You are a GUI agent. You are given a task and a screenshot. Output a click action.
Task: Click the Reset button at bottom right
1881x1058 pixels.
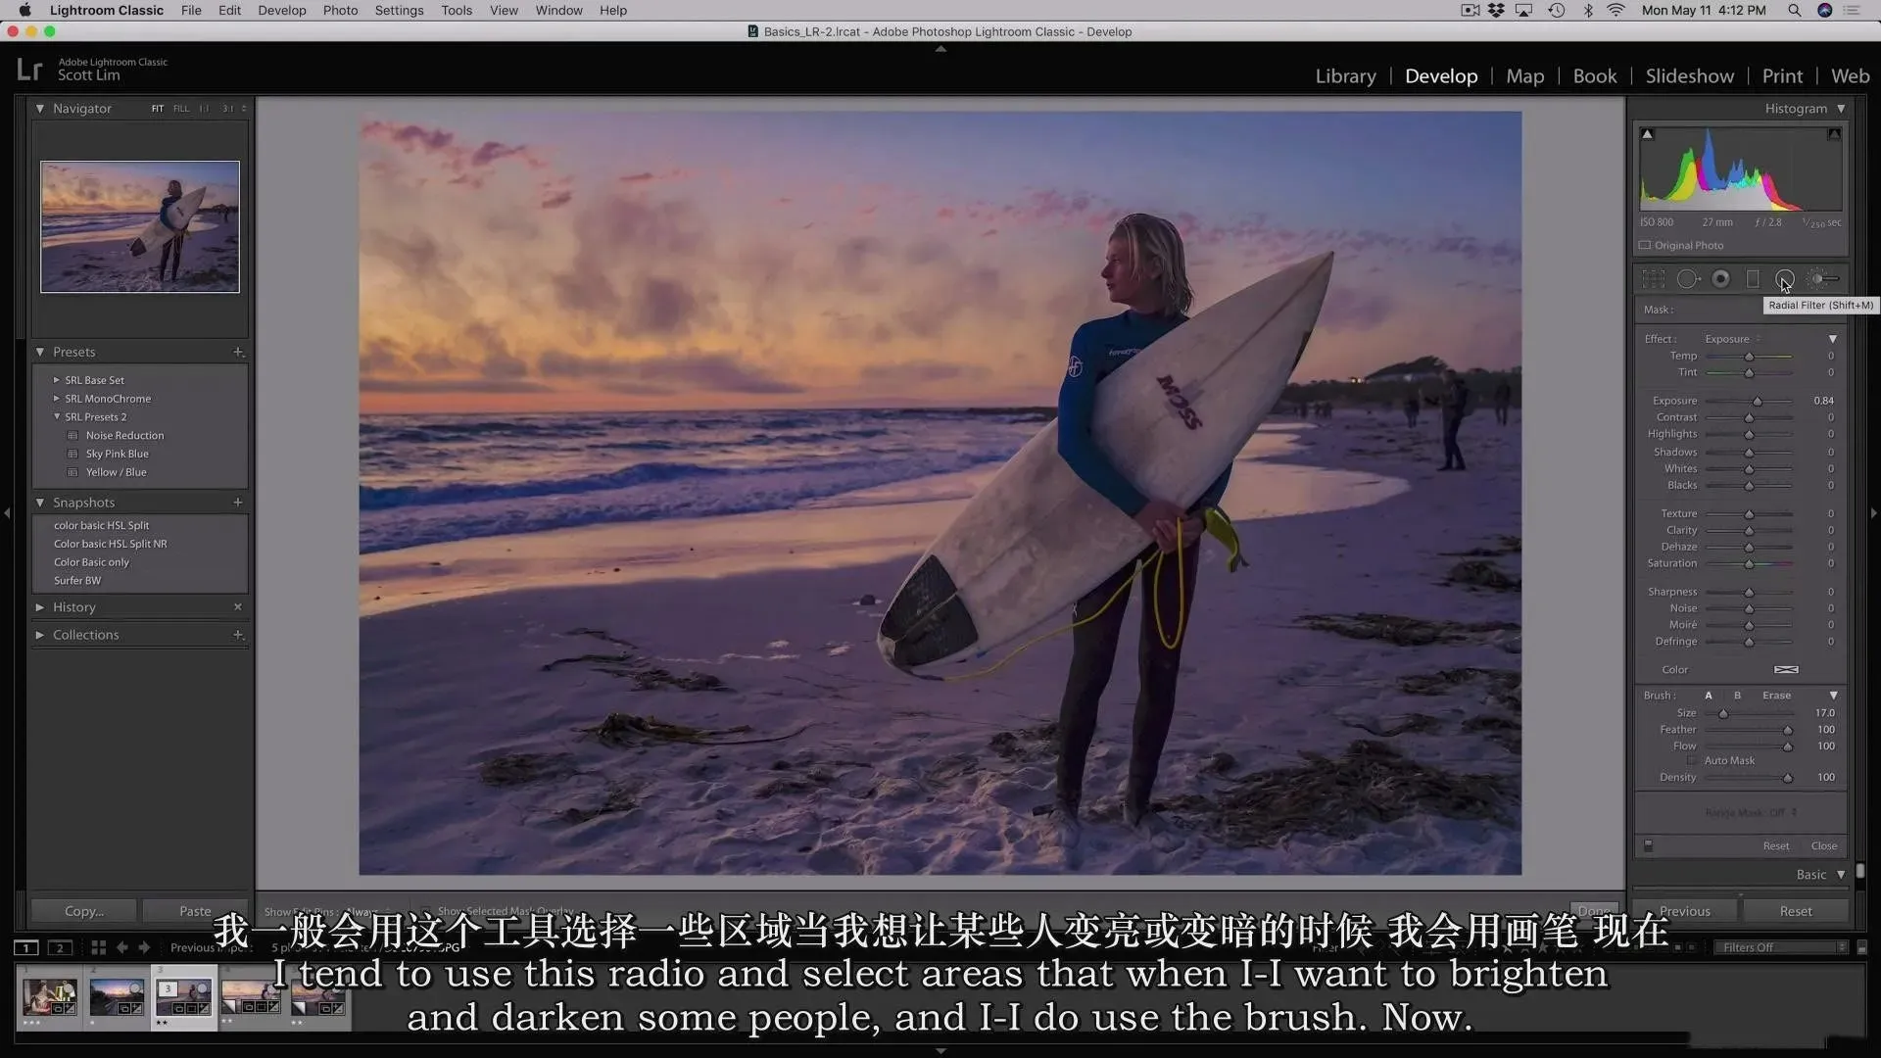tap(1795, 911)
